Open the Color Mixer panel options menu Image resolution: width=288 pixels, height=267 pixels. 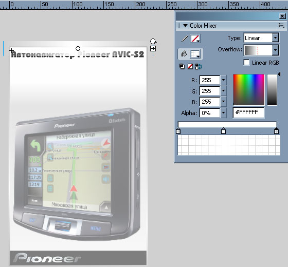pos(281,26)
